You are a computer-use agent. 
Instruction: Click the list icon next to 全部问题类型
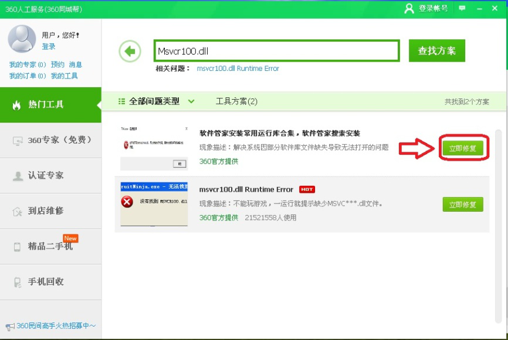(122, 101)
